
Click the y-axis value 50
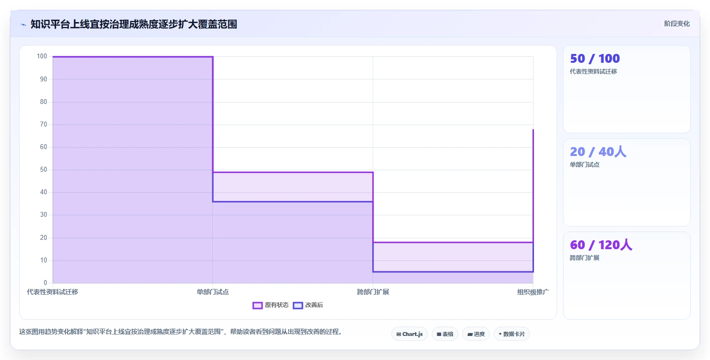(43, 170)
